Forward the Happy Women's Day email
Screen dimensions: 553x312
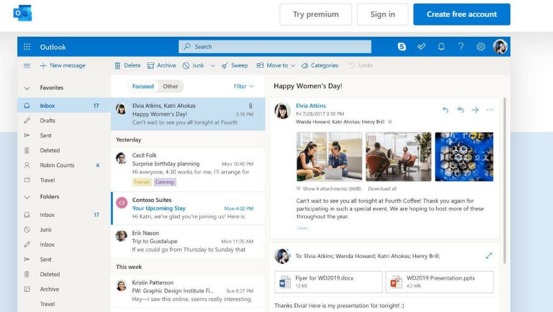[x=475, y=110]
